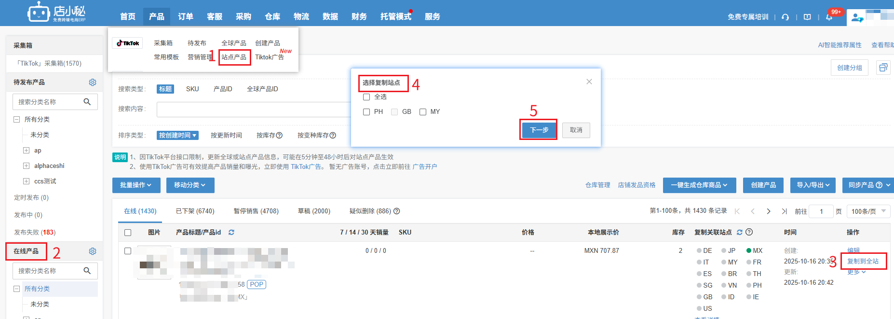Click the 下一步 button
The height and width of the screenshot is (319, 894).
[539, 130]
